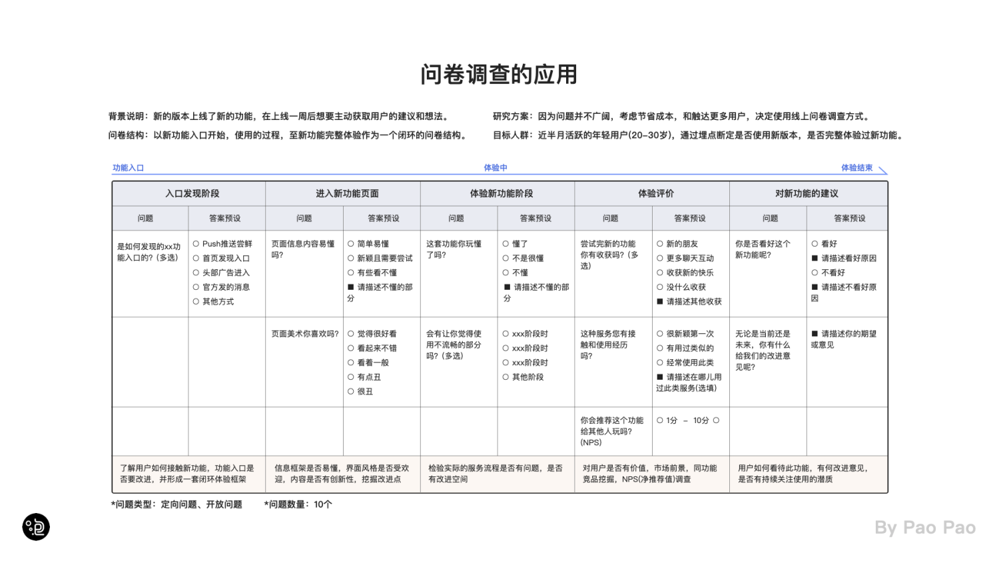Select the 新颖且需要尝试 radio option
This screenshot has height=563, width=999.
click(x=351, y=259)
